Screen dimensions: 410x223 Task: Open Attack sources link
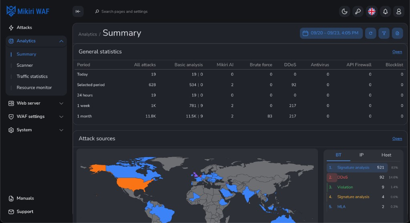click(x=397, y=139)
